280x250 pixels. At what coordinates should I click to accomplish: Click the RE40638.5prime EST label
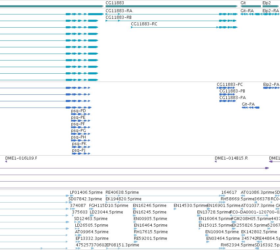coord(122,192)
